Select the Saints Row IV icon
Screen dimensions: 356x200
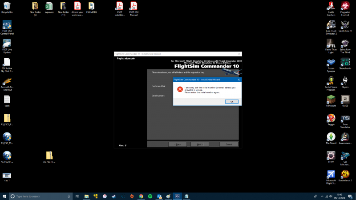(345, 26)
